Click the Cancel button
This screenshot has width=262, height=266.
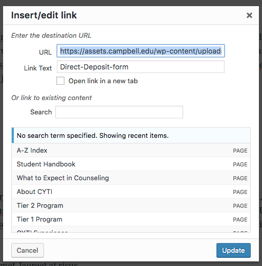(x=28, y=250)
